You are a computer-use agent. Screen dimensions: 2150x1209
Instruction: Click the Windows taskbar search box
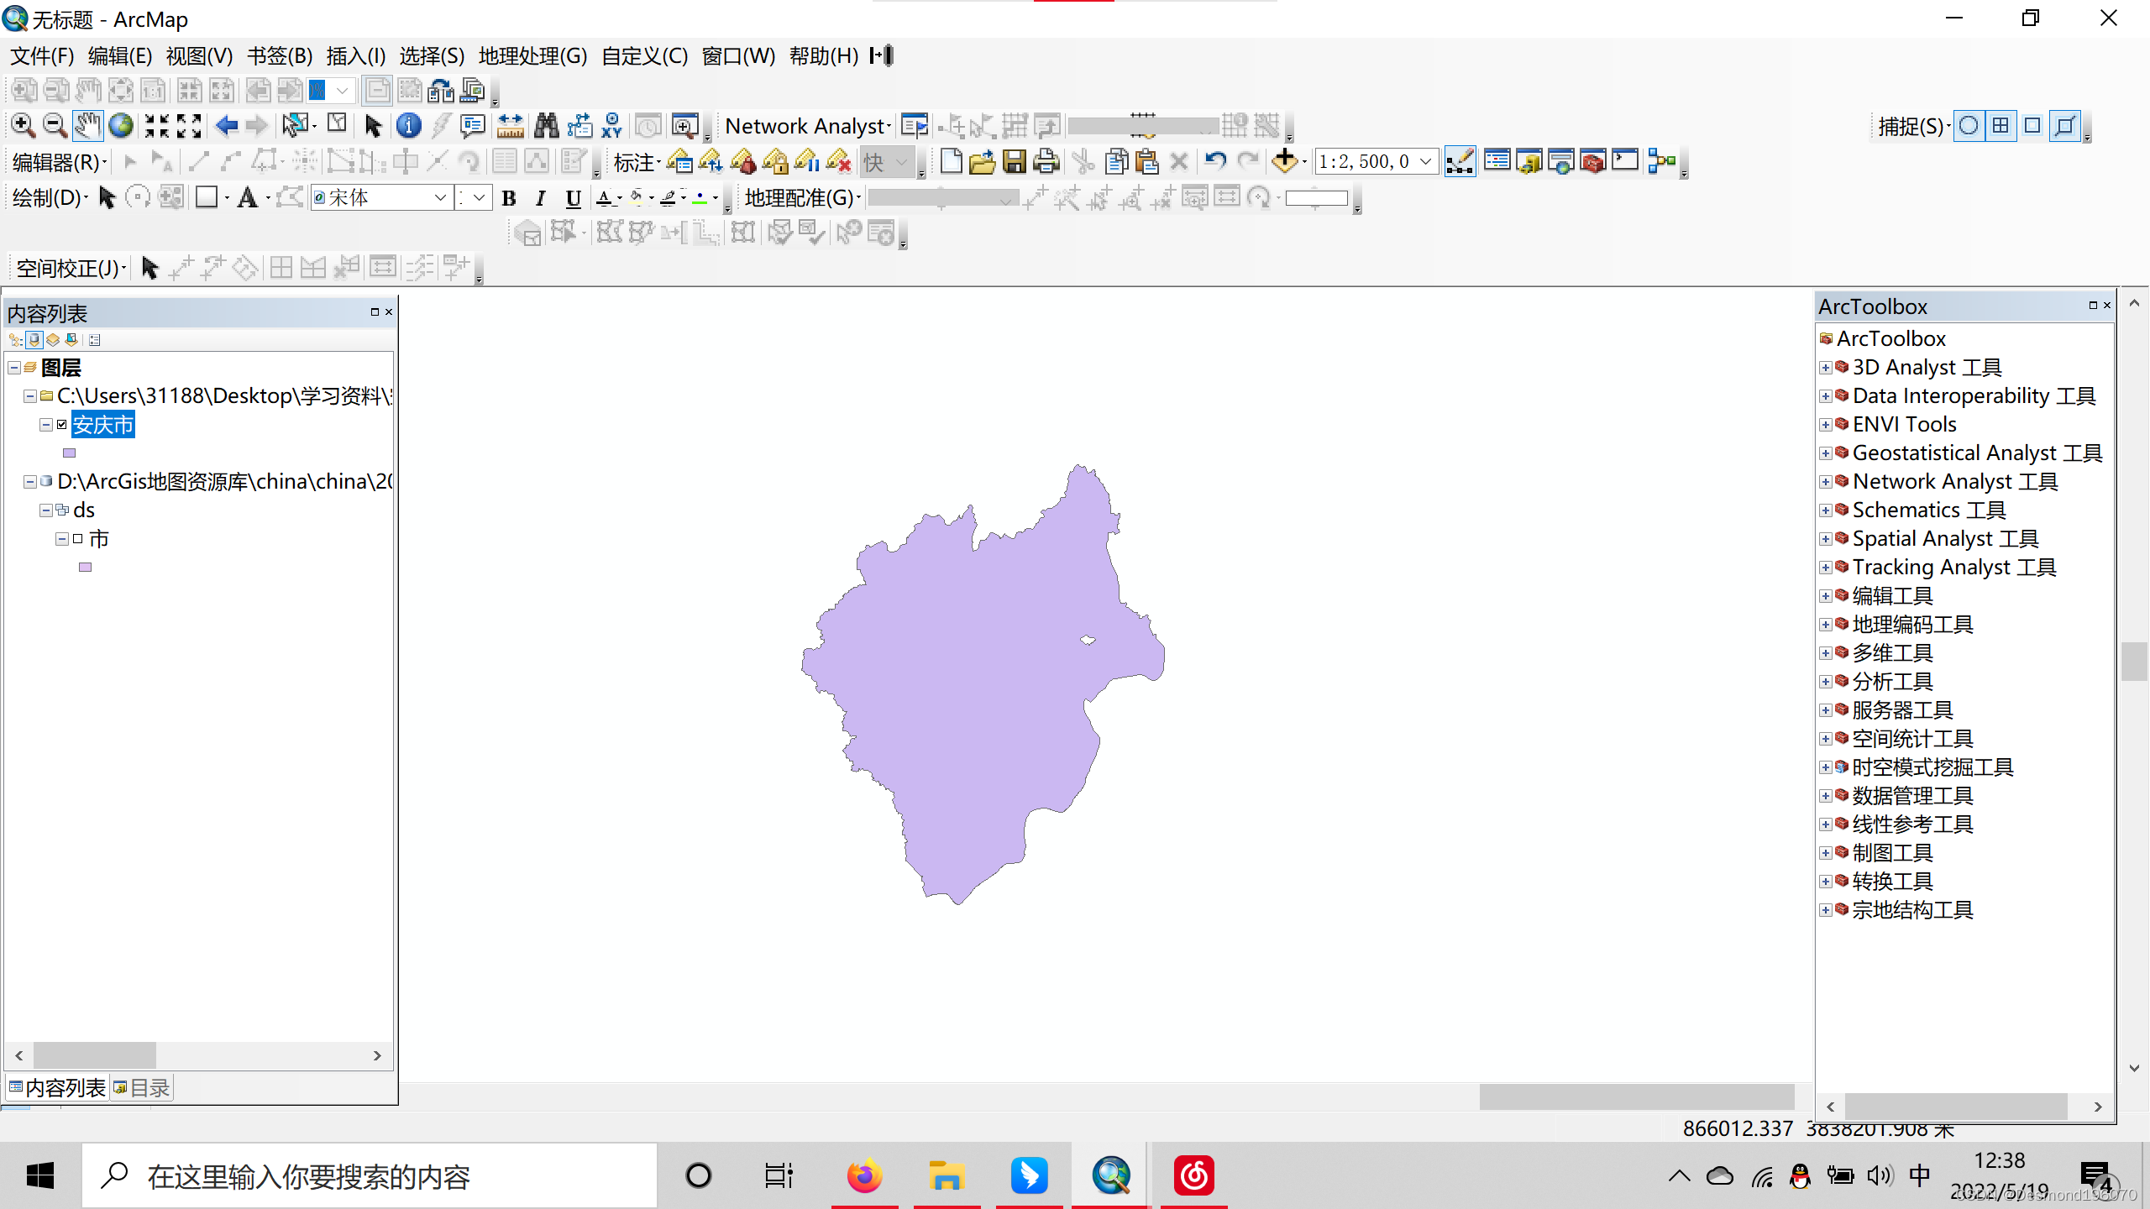point(370,1176)
